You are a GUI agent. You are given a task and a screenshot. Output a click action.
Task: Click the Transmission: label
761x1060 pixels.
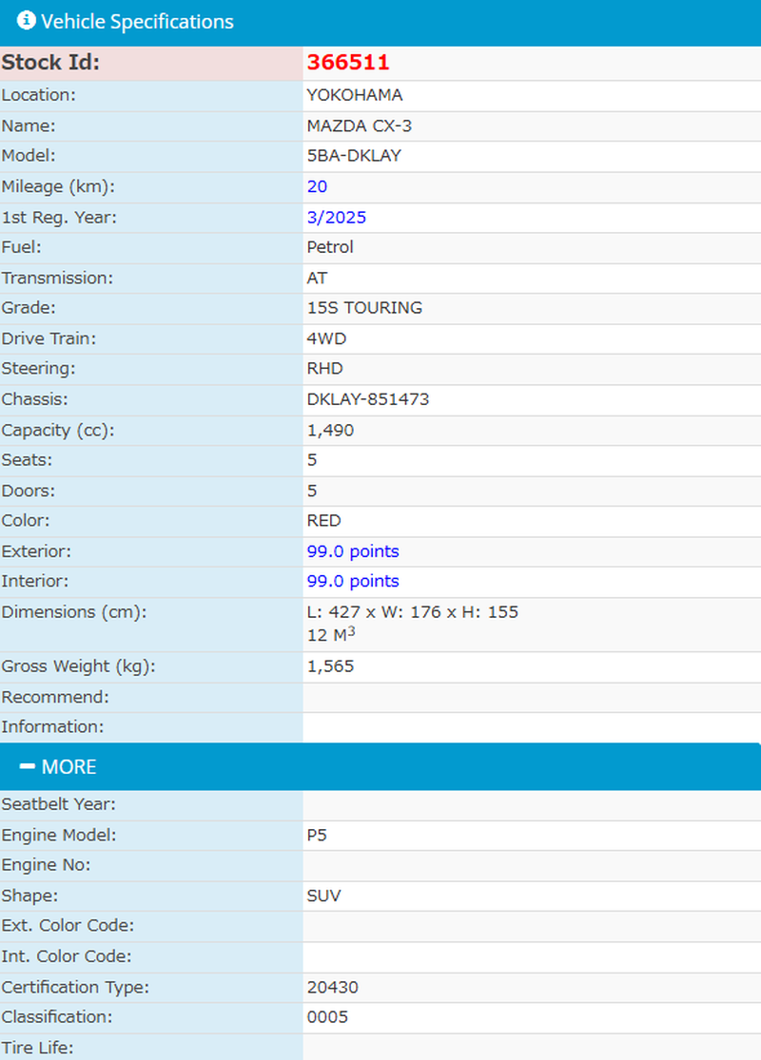(57, 278)
